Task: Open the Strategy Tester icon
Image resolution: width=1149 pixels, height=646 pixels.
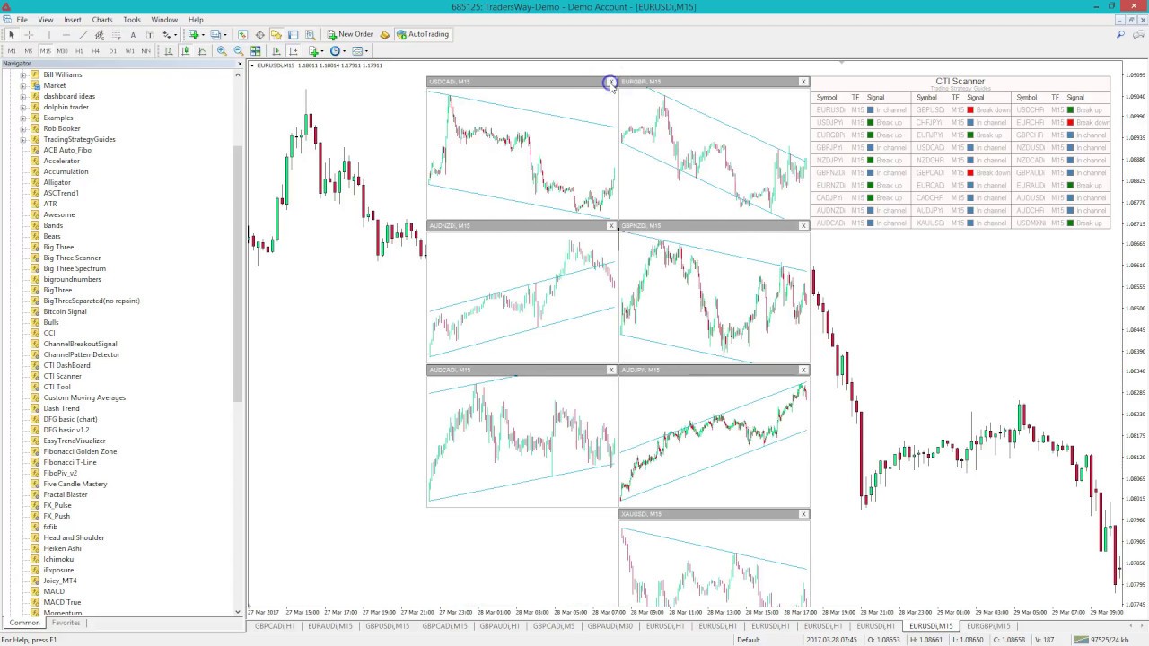Action: click(x=310, y=34)
